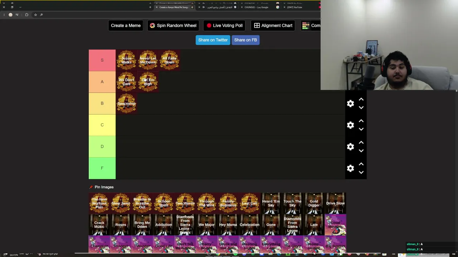Pick the School Spirit song tile
458x257 pixels.
[164, 203]
